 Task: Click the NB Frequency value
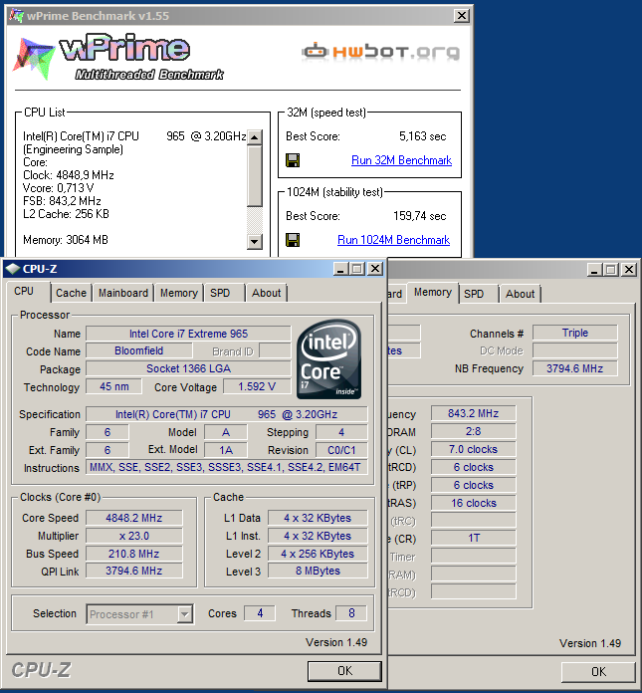pyautogui.click(x=575, y=368)
